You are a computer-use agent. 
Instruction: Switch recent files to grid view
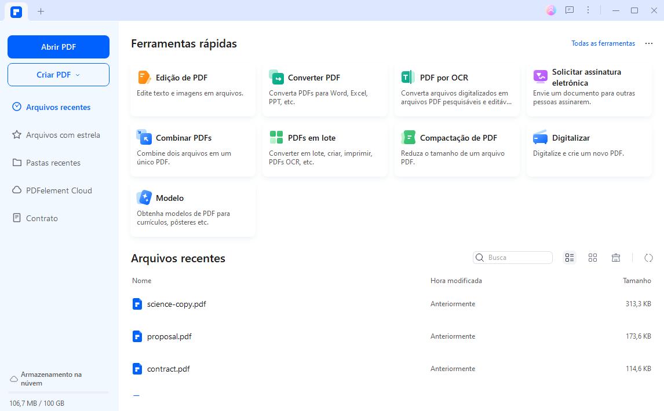point(593,258)
